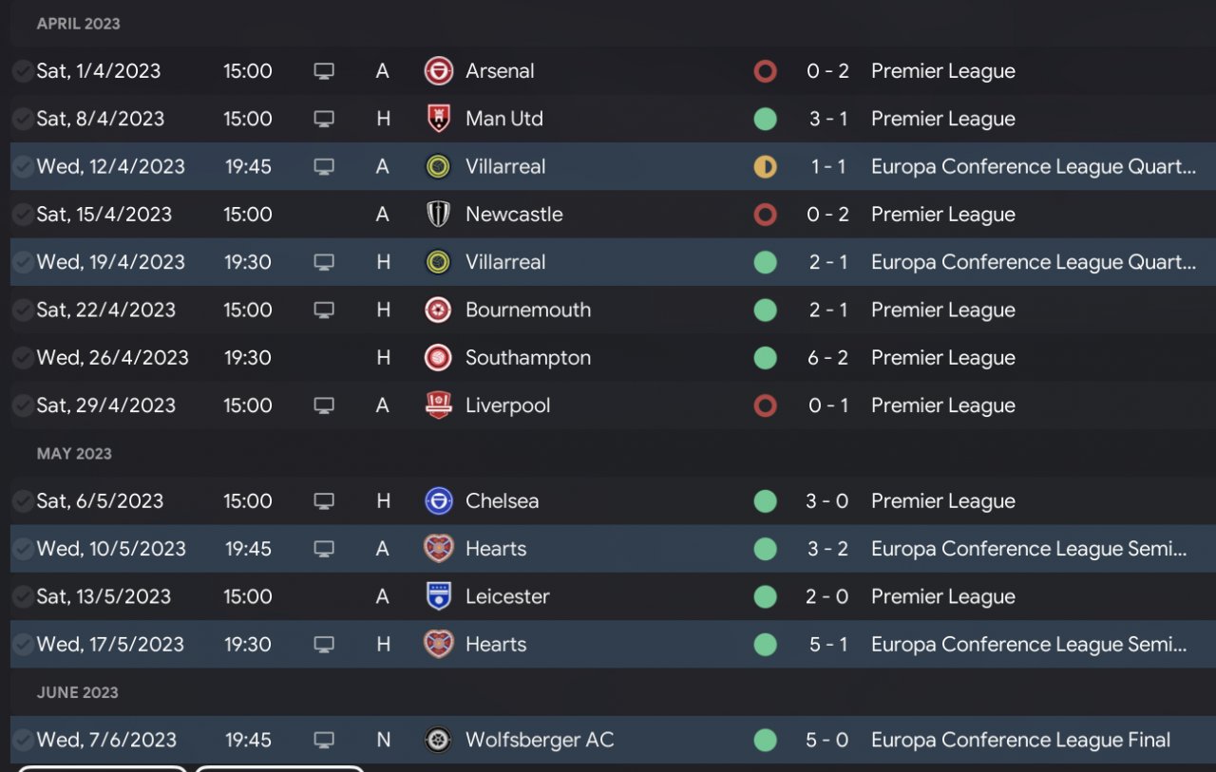Click the Man Utd club badge
This screenshot has width=1216, height=772.
[x=438, y=119]
